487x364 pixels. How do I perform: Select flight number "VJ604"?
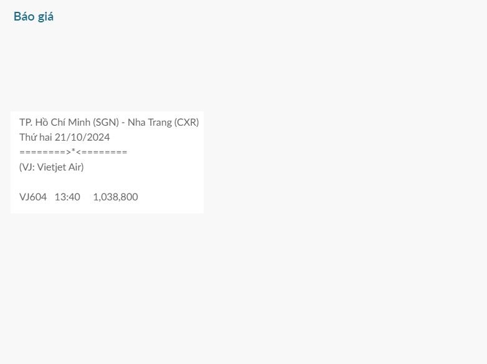(x=33, y=197)
